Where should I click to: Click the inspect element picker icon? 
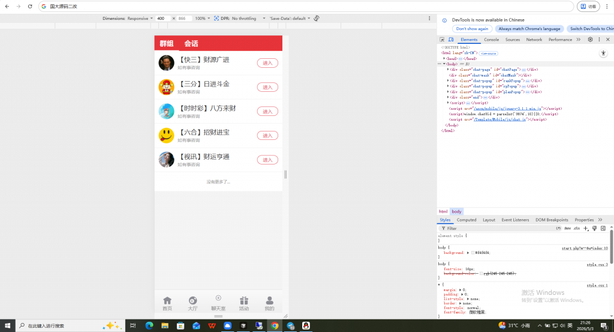[x=442, y=40]
